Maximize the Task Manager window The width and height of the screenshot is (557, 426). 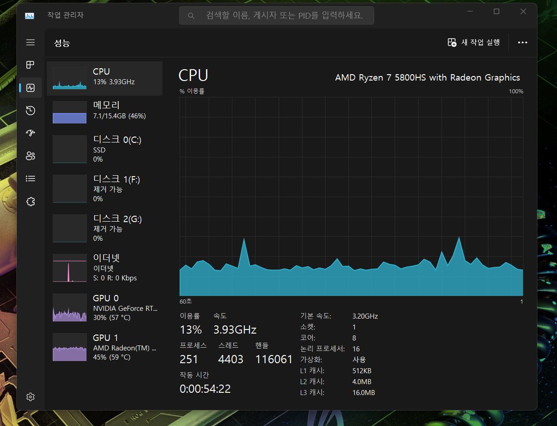click(497, 11)
